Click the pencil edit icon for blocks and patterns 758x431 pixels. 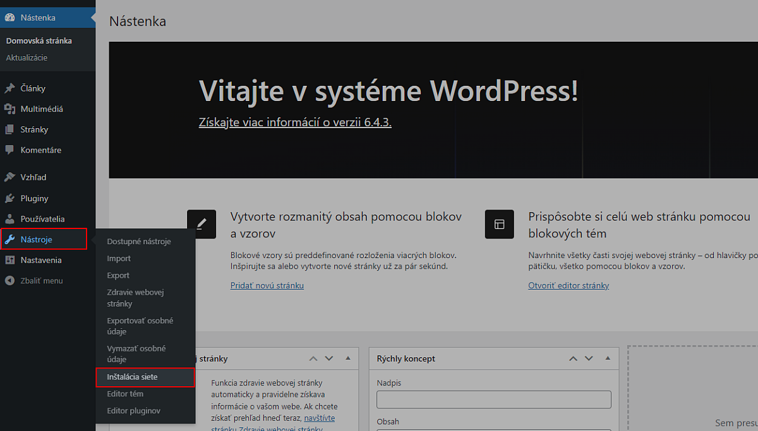pos(202,224)
